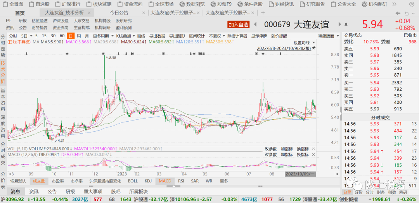Viewport: 419px width, 203px height.
Task: Open 研究报告 in top toolbar
Action: (x=312, y=4)
